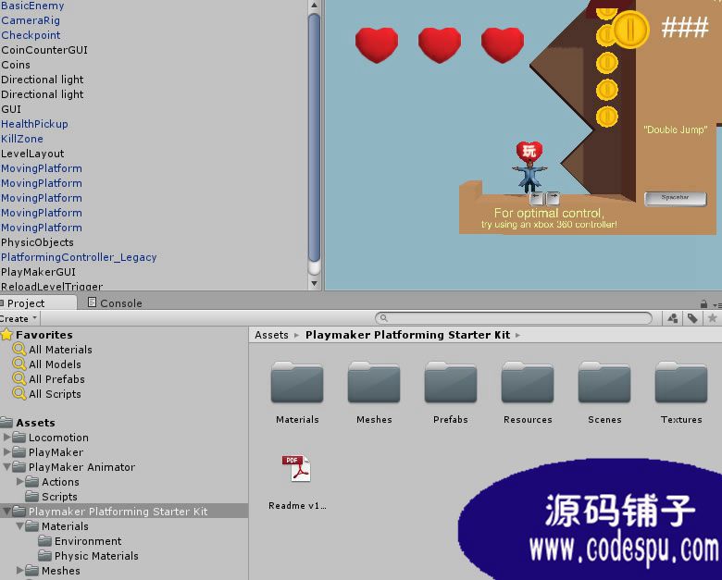The width and height of the screenshot is (722, 580).
Task: Click the Search by Label tag icon
Action: click(x=692, y=318)
